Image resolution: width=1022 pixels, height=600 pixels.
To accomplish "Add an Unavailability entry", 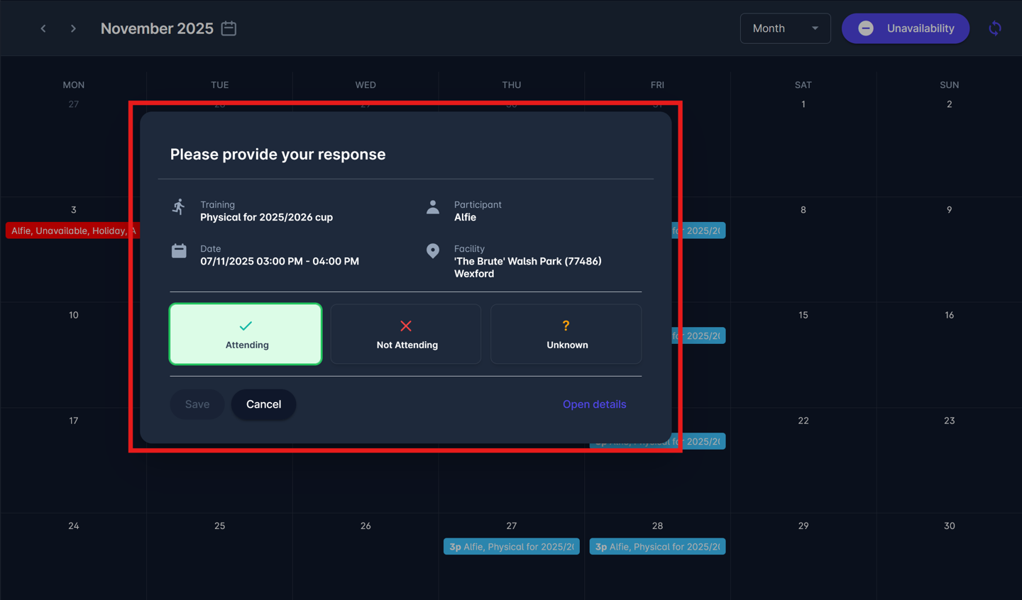I will [x=905, y=28].
